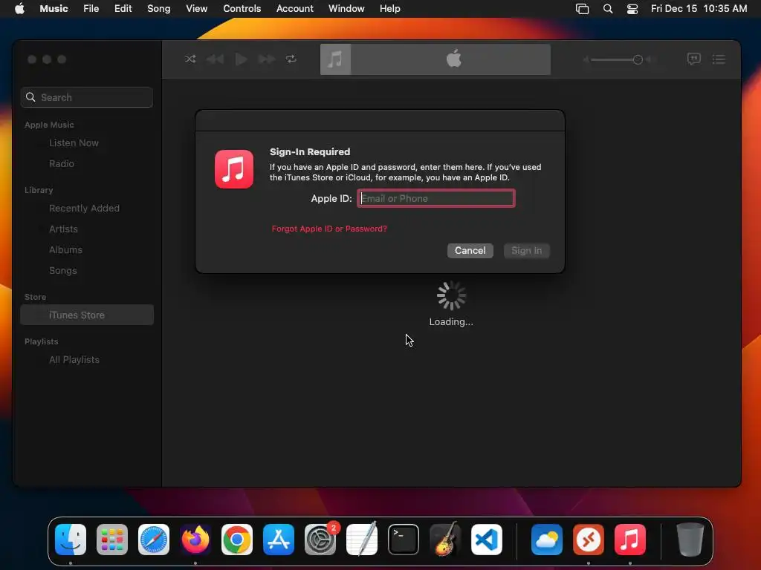Toggle shuffle in the Music toolbar
Viewport: 761px width, 570px height.
tap(190, 59)
